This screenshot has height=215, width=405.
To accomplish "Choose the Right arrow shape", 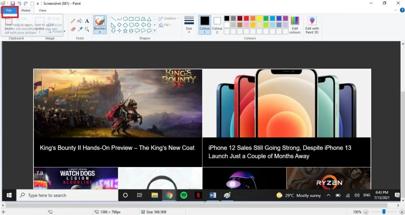I will tap(137, 25).
